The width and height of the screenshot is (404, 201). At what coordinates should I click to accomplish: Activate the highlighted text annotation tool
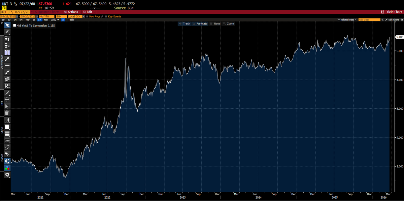pyautogui.click(x=7, y=52)
